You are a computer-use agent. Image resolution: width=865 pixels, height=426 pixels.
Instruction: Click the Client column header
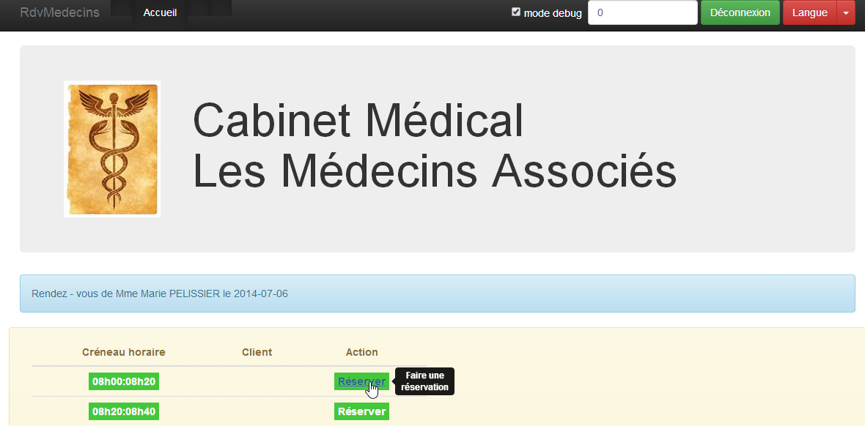257,352
